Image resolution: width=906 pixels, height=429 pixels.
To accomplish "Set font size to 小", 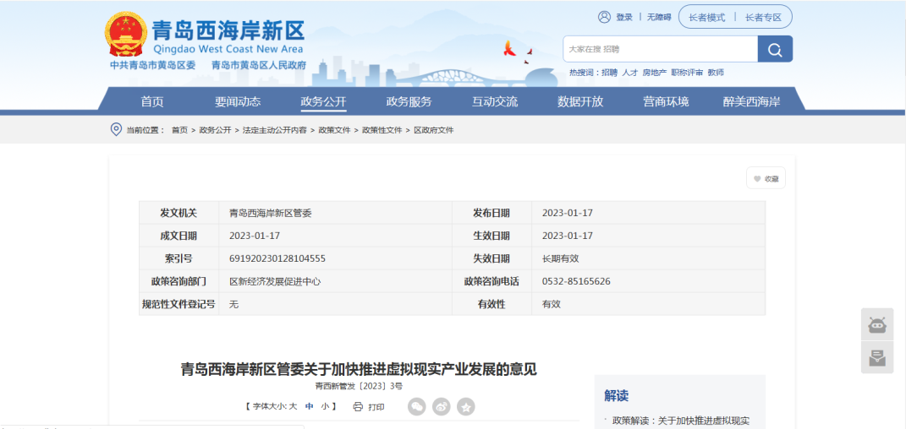I will point(325,407).
